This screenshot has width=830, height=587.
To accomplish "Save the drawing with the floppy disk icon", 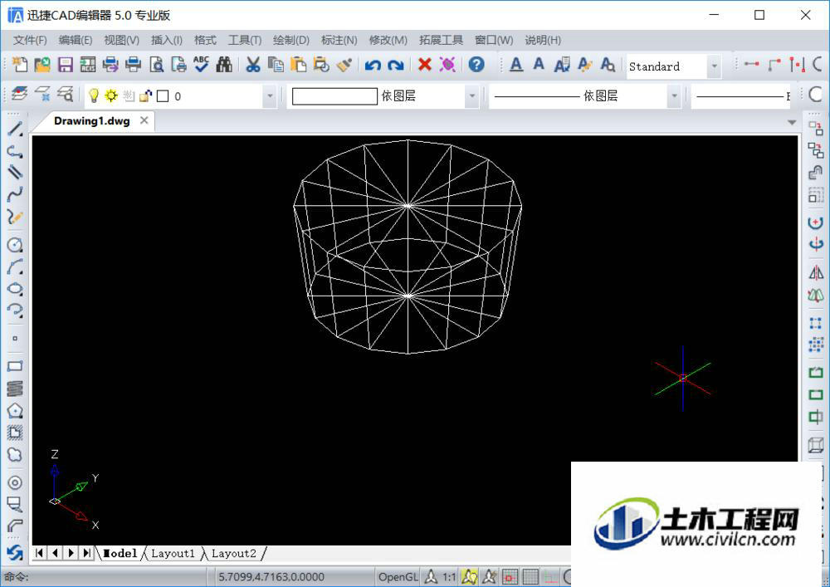I will click(x=65, y=65).
